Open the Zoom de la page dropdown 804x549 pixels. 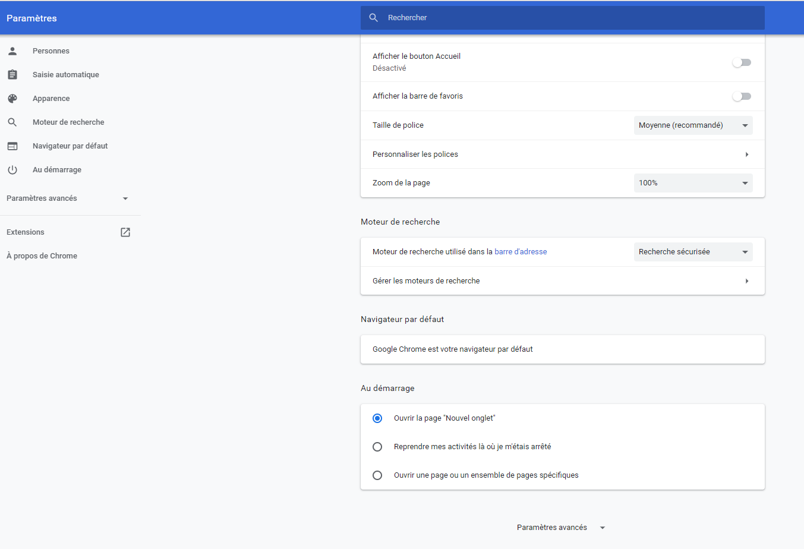693,183
